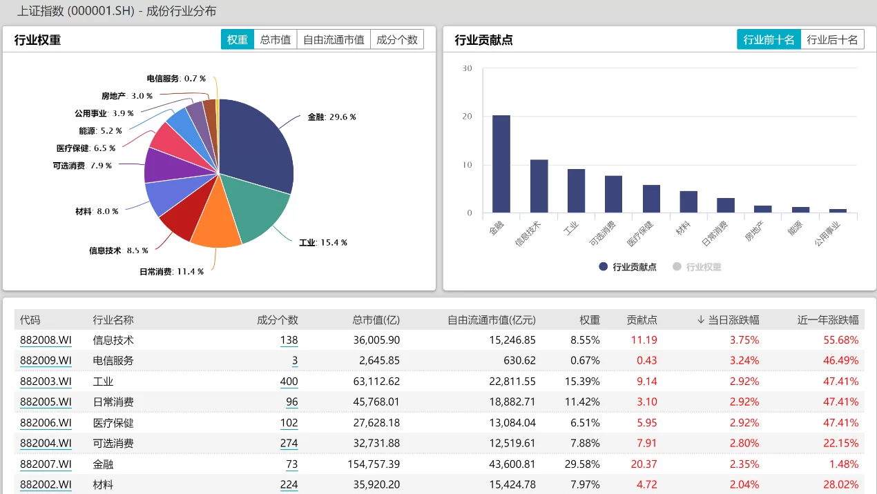The height and width of the screenshot is (494, 877).
Task: Open the 882006.WI code link
Action: [46, 423]
